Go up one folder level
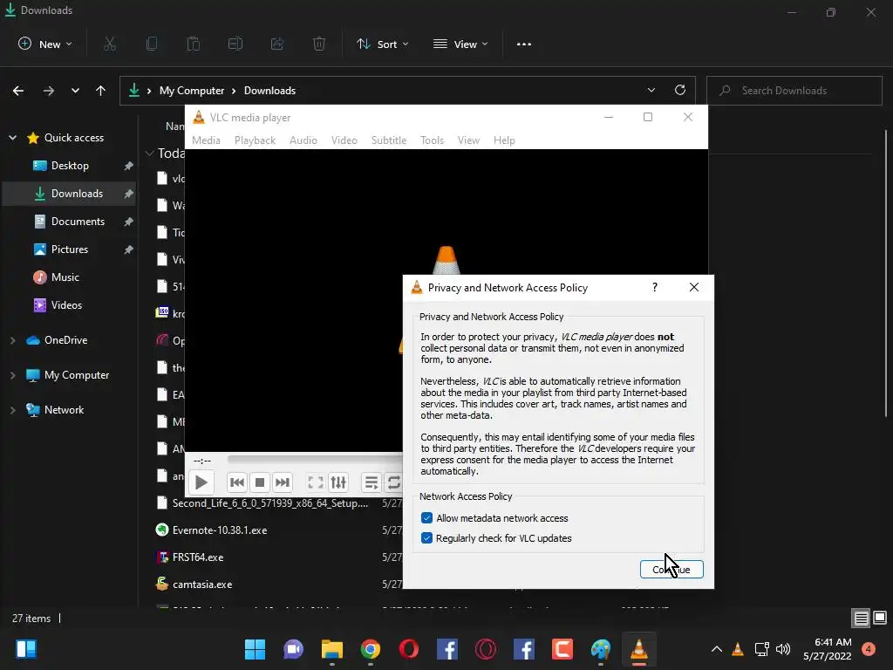 101,91
